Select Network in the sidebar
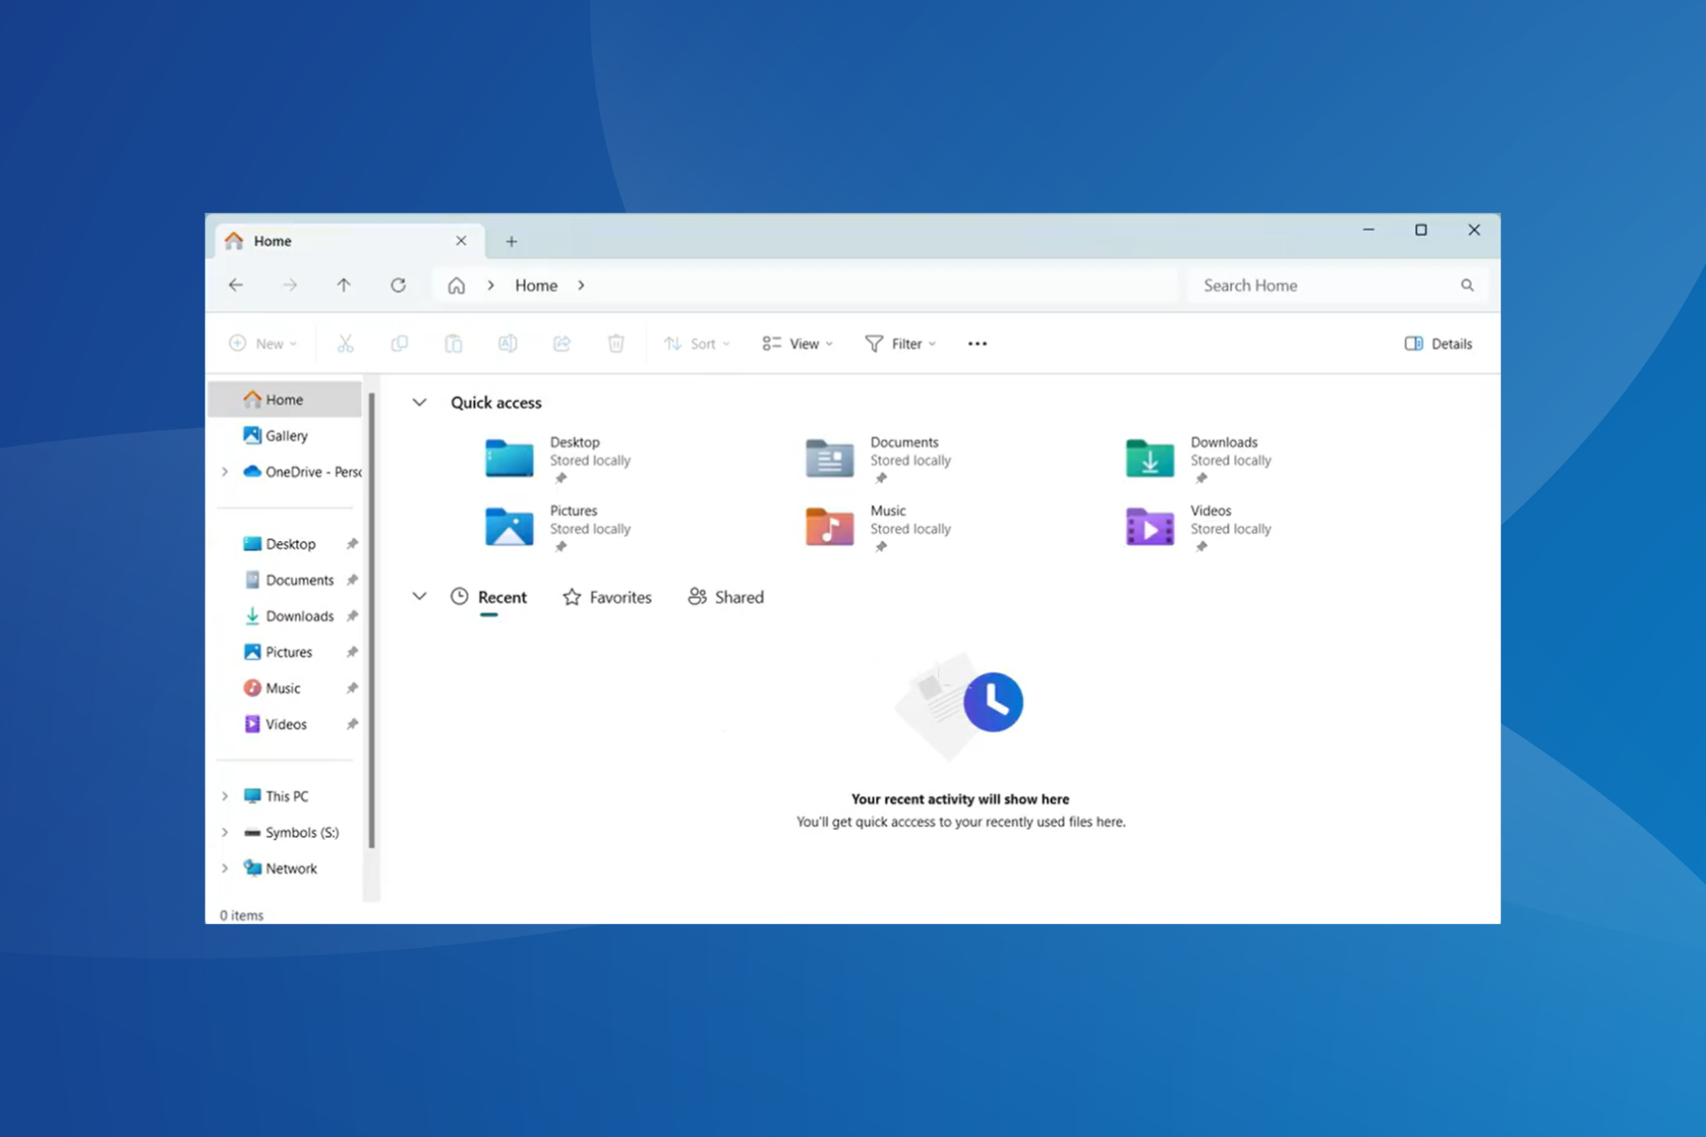This screenshot has width=1706, height=1137. 280,868
